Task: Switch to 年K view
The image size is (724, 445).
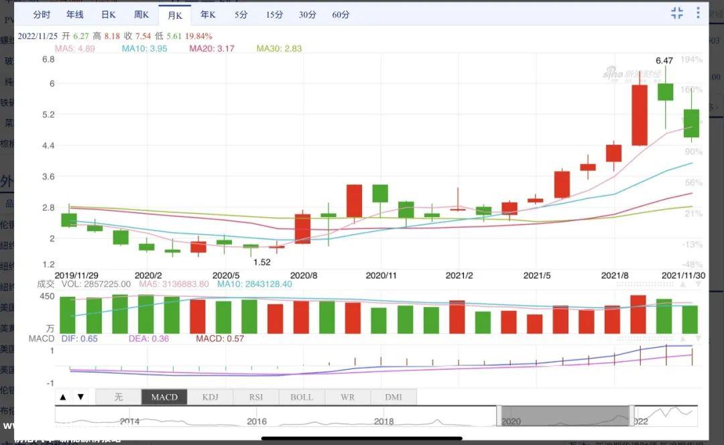Action: pyautogui.click(x=208, y=15)
